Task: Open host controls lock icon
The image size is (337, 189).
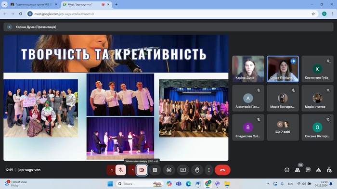Action: (329, 170)
